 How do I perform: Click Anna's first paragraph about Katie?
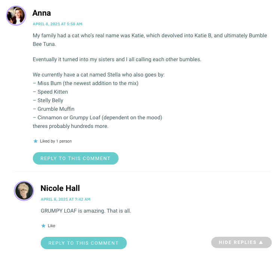pyautogui.click(x=150, y=40)
